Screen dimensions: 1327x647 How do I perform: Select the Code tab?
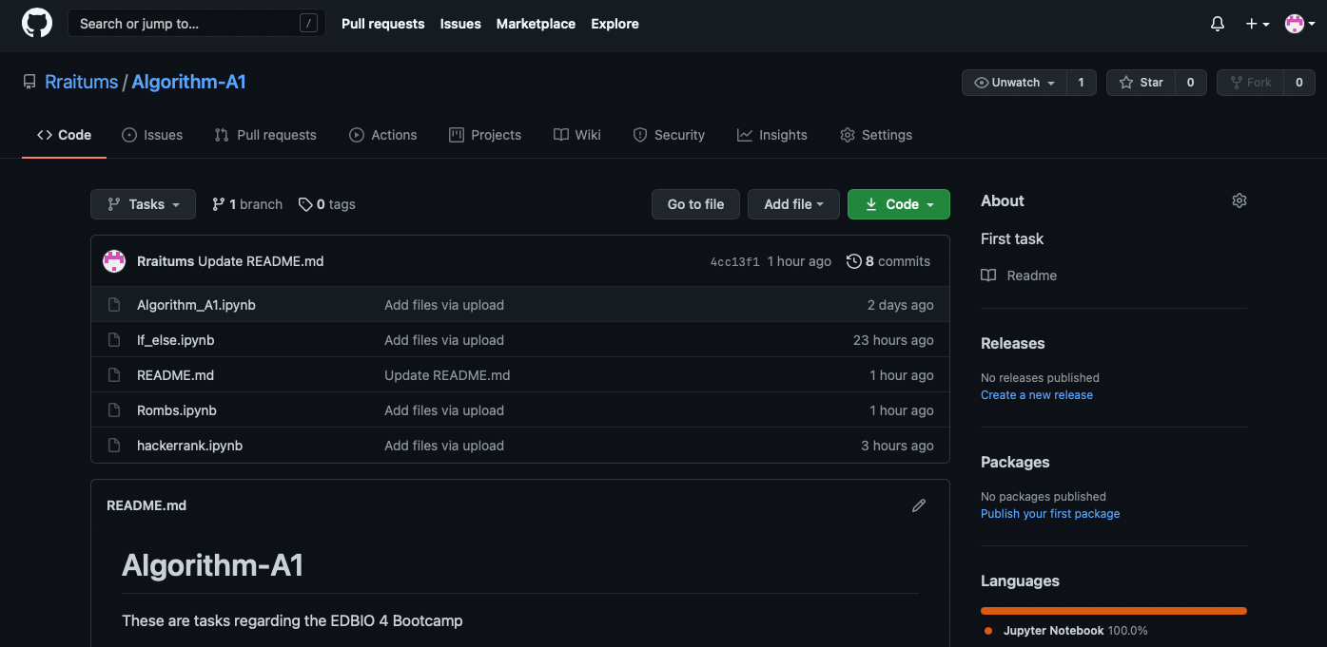pos(65,135)
